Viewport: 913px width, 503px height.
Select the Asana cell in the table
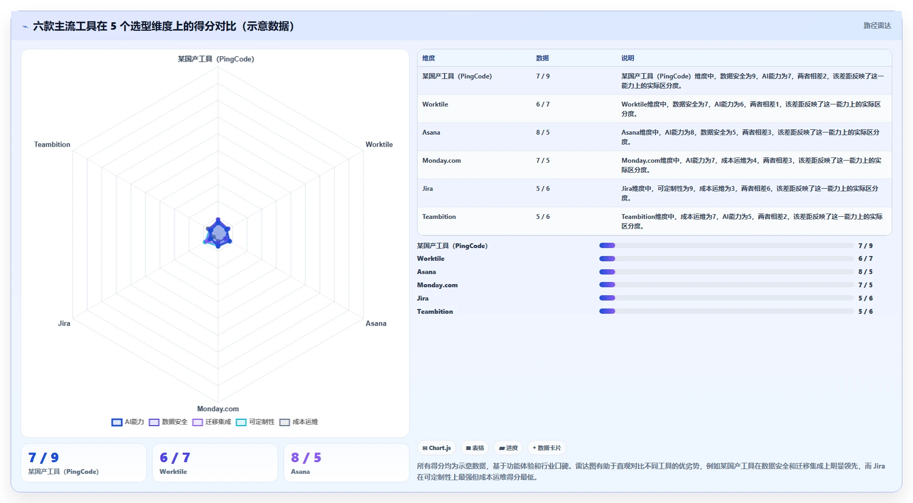pos(431,133)
